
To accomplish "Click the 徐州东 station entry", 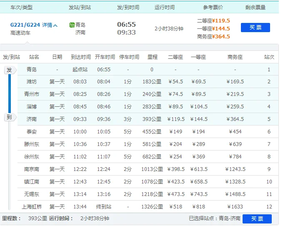I will pyautogui.click(x=32, y=157).
